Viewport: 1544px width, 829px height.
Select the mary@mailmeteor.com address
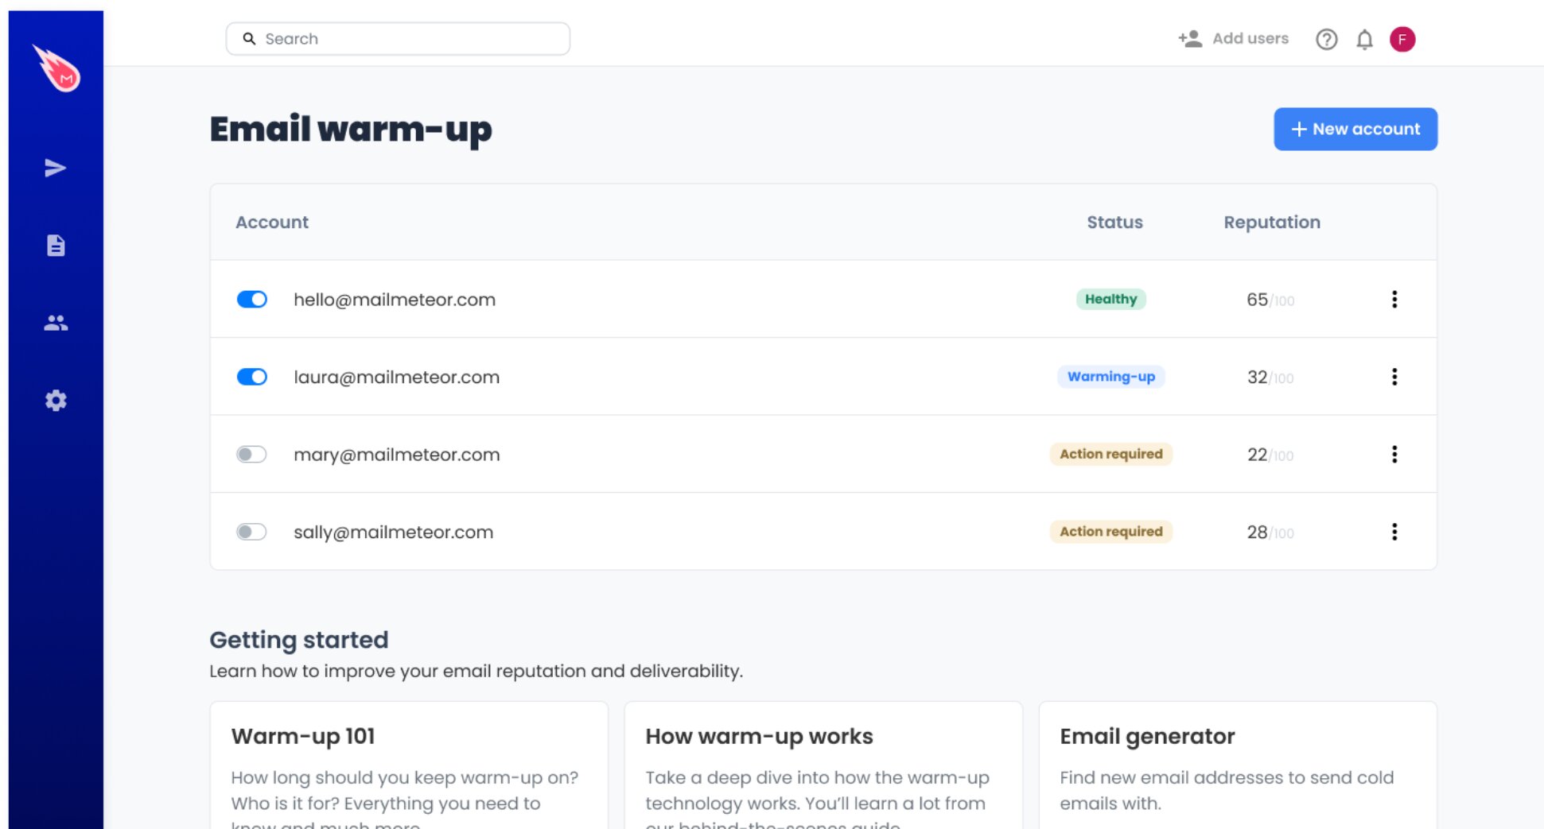click(x=397, y=455)
